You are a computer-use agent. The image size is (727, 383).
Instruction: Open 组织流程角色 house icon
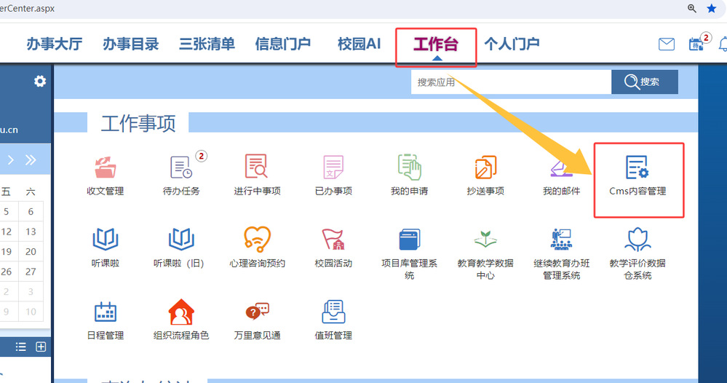coord(181,312)
